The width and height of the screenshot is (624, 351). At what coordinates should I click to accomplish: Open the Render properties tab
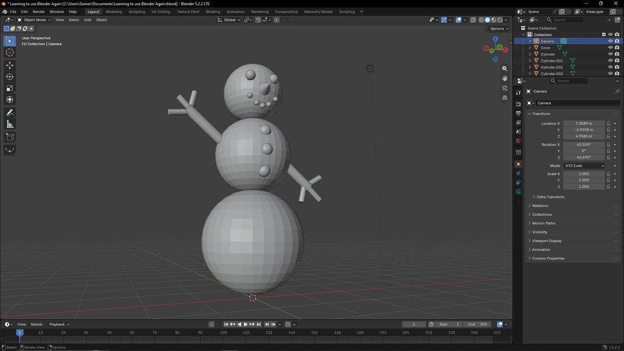click(518, 104)
